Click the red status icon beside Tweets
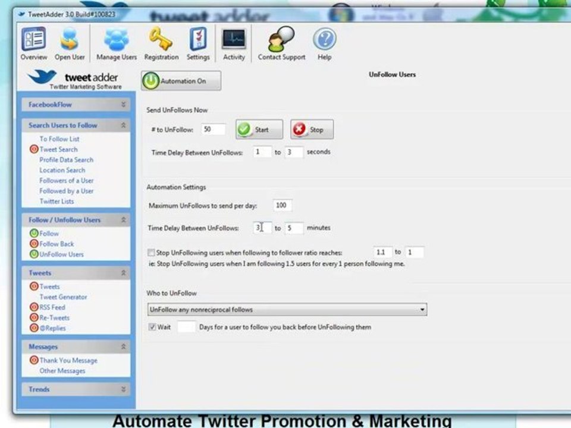 (34, 287)
